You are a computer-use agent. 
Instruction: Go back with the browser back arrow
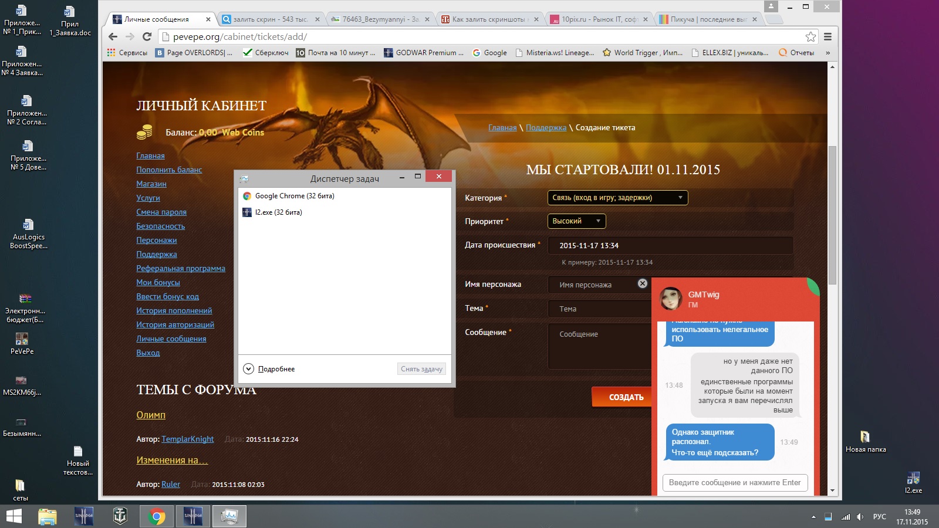(113, 36)
